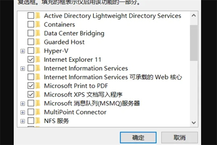Expand the Internet Information Services node

tap(23, 69)
